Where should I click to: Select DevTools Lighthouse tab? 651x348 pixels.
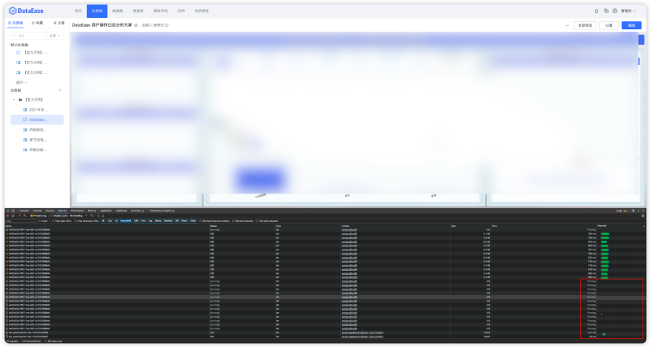[x=121, y=211]
